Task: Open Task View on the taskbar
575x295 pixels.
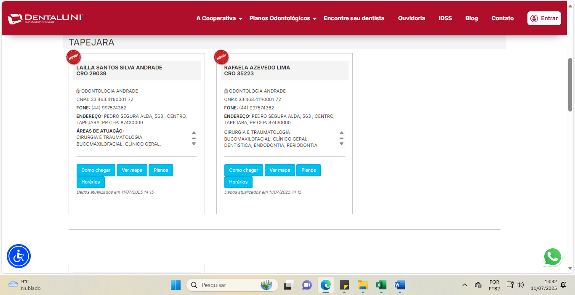Action: 288,285
